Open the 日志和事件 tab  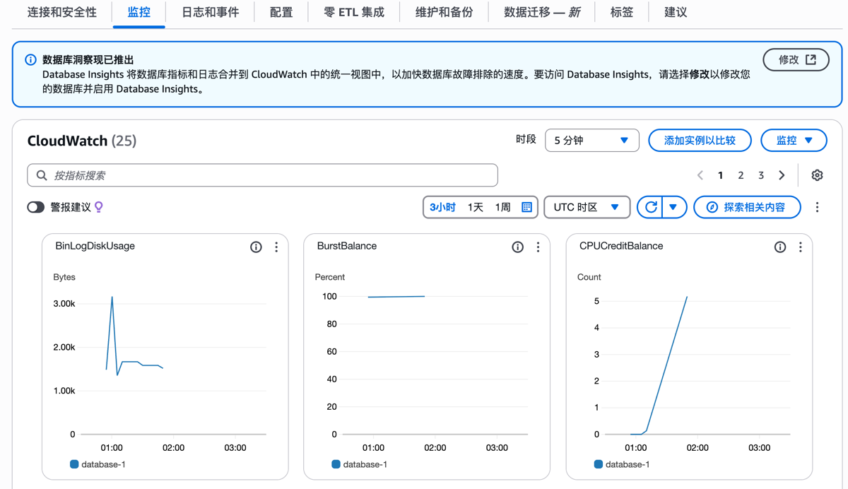[210, 12]
